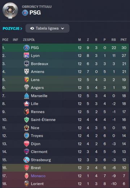
Task: Click the Lorient club crest
Action: coord(26,184)
